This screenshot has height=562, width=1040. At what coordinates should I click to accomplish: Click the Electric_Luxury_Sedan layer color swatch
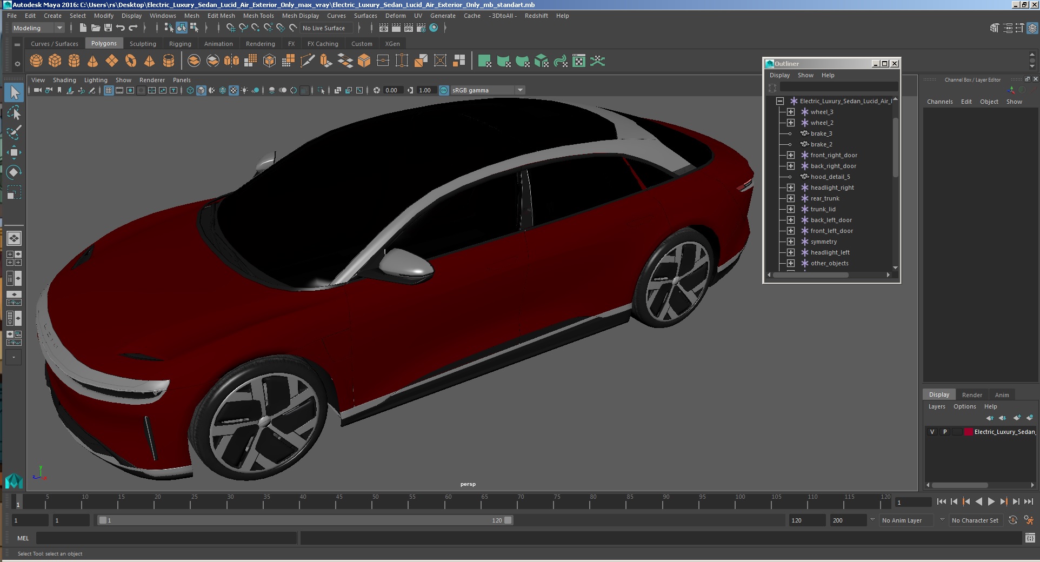[969, 432]
